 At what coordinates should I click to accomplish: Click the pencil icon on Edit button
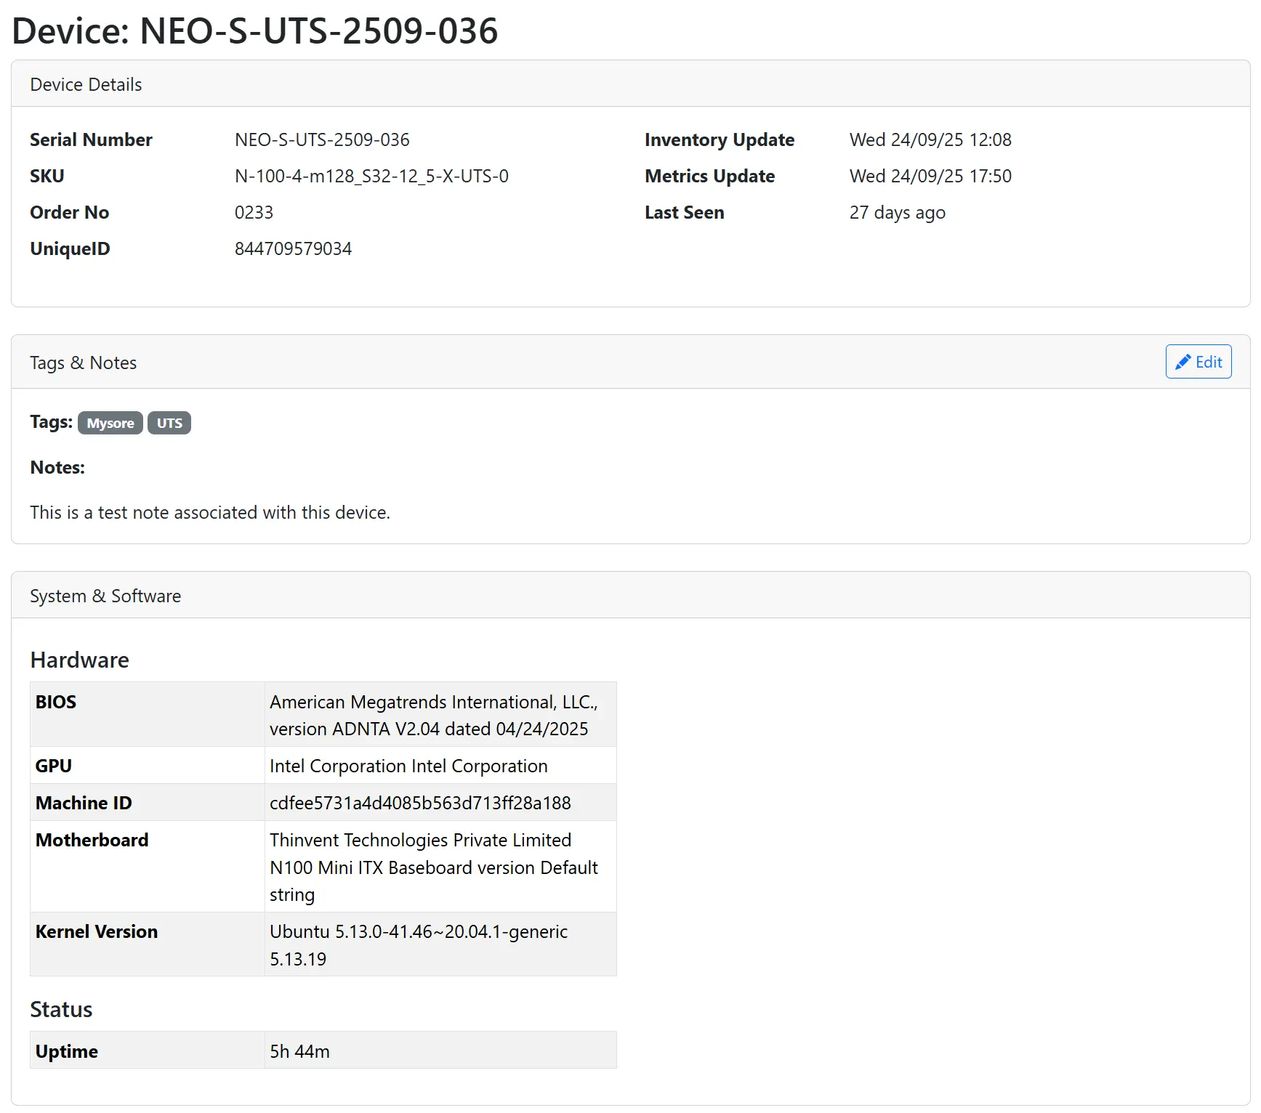click(1183, 362)
